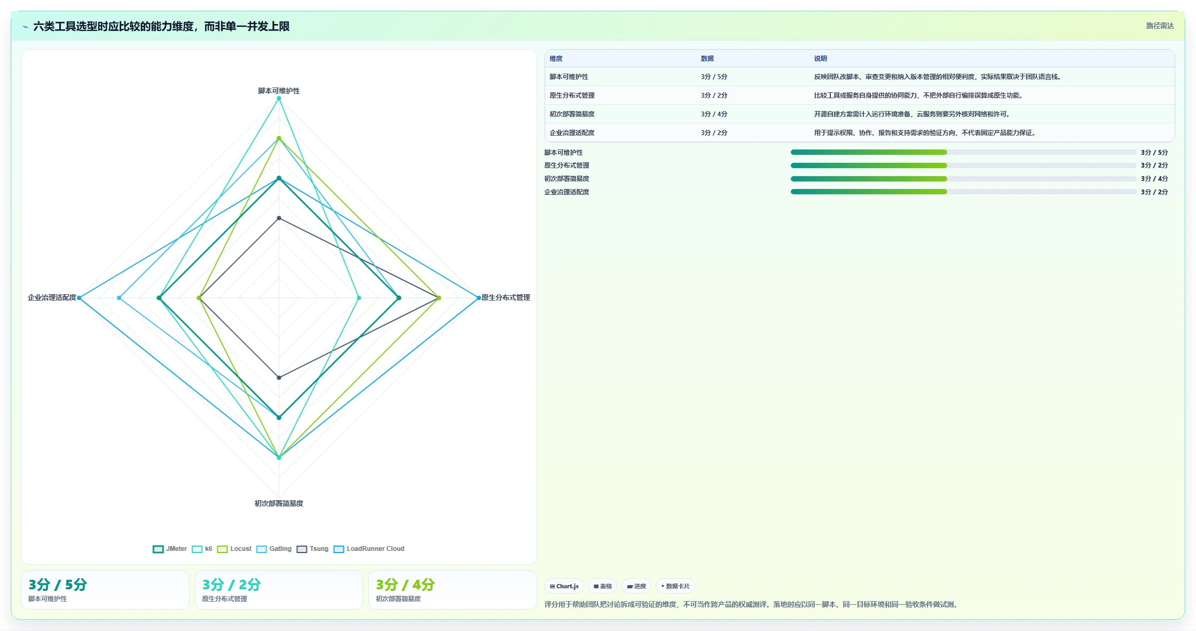Click the 企业治理适配度 radar axis label
Image resolution: width=1196 pixels, height=631 pixels.
[52, 297]
